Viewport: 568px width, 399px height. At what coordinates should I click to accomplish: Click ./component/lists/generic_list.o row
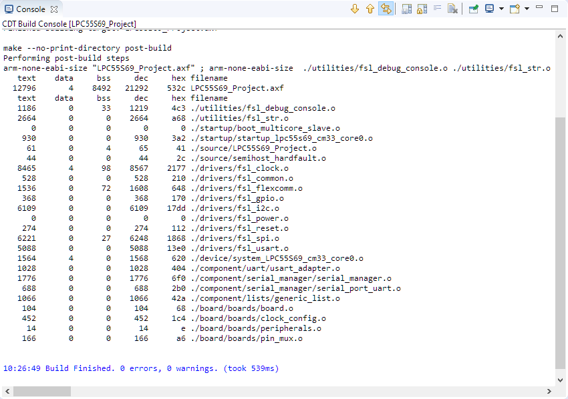pyautogui.click(x=265, y=298)
